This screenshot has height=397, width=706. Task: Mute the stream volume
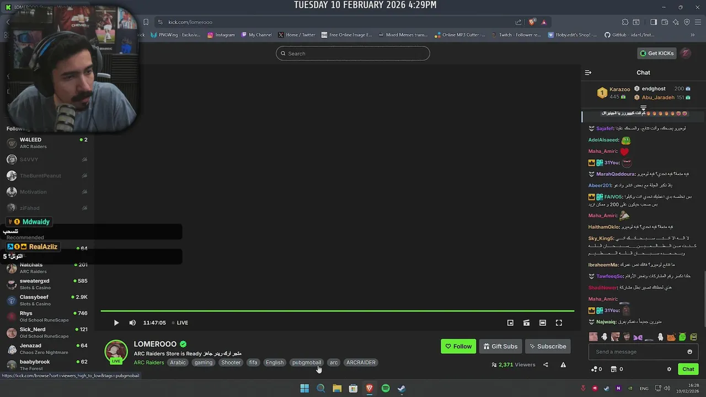[132, 323]
